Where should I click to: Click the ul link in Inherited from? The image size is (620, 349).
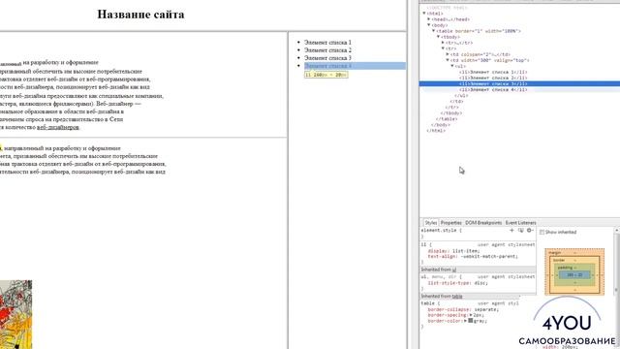click(454, 270)
